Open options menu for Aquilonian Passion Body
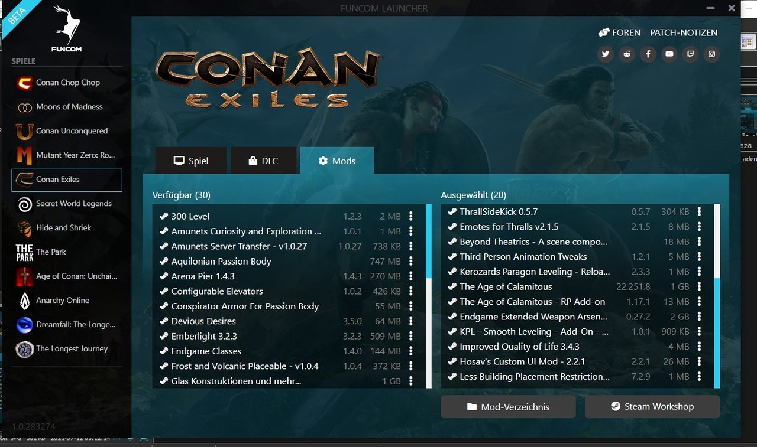This screenshot has width=757, height=447. coord(411,261)
